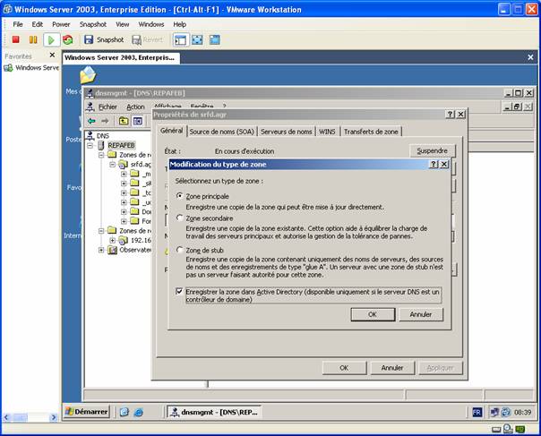Collapse the first Zones de recherche node

click(101, 155)
